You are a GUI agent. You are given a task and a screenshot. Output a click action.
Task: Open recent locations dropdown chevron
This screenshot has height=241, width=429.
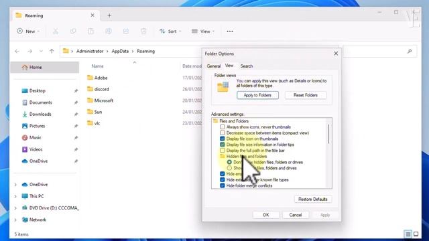[41, 51]
